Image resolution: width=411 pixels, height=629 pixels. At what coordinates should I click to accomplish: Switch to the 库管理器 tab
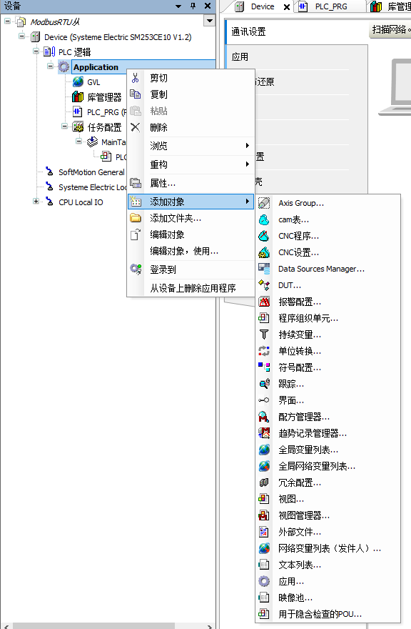pos(390,6)
